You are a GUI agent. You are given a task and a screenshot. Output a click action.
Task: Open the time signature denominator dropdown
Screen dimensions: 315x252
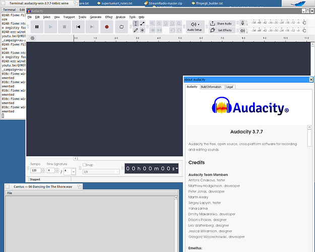tap(73, 172)
